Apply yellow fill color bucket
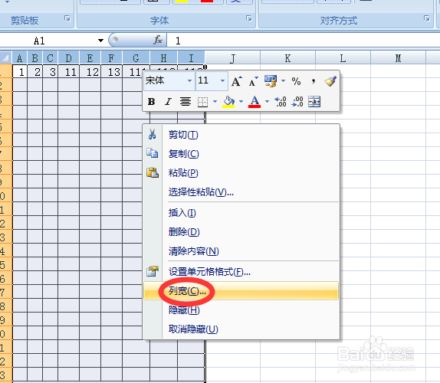 [x=228, y=102]
